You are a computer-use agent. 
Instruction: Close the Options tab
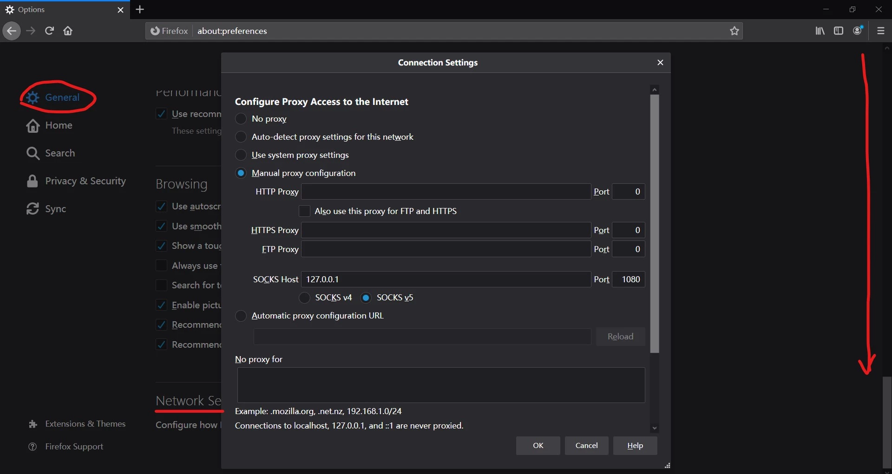coord(120,10)
